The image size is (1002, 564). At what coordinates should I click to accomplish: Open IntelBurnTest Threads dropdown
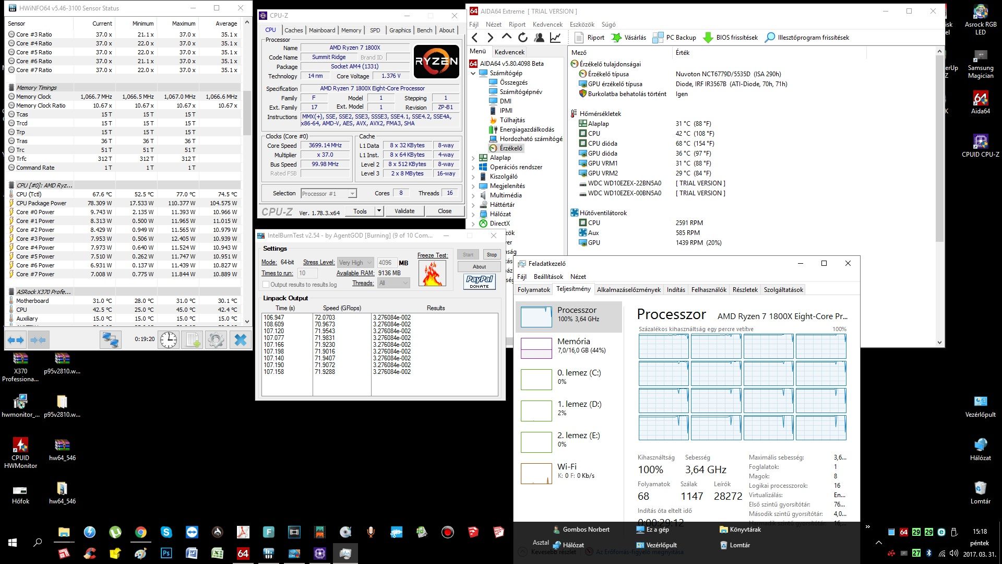(x=393, y=283)
